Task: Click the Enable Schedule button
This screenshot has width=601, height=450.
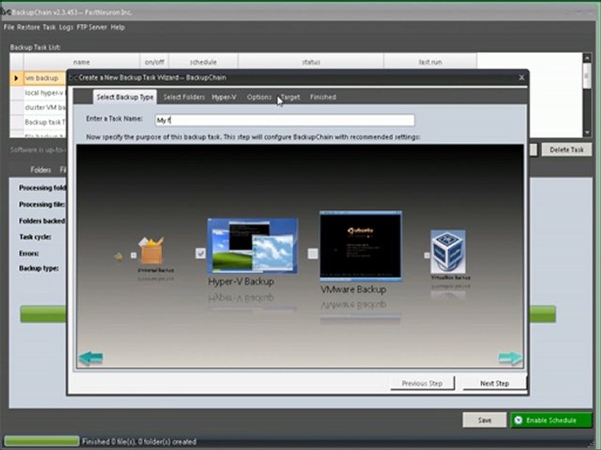Action: point(551,420)
